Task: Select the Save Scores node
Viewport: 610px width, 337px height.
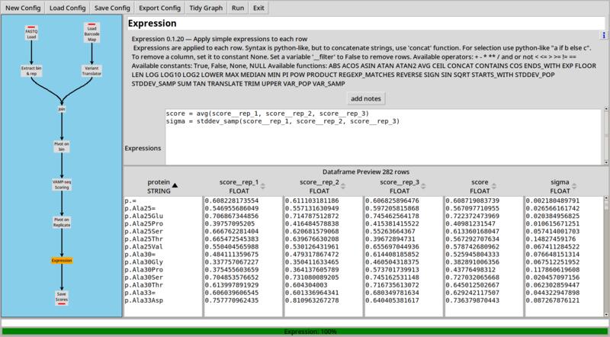Action: tap(62, 297)
